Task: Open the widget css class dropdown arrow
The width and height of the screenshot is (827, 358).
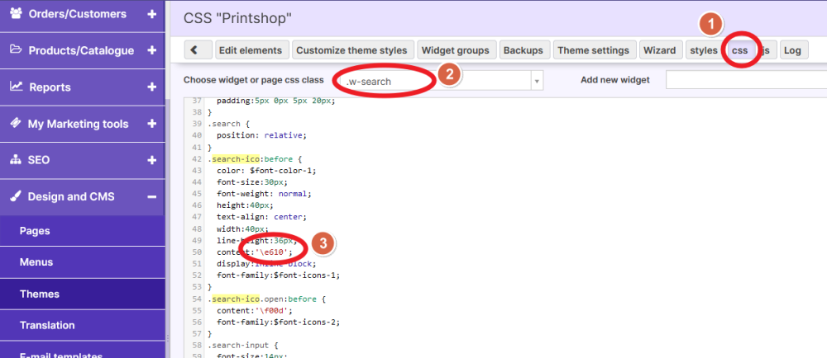Action: click(538, 81)
